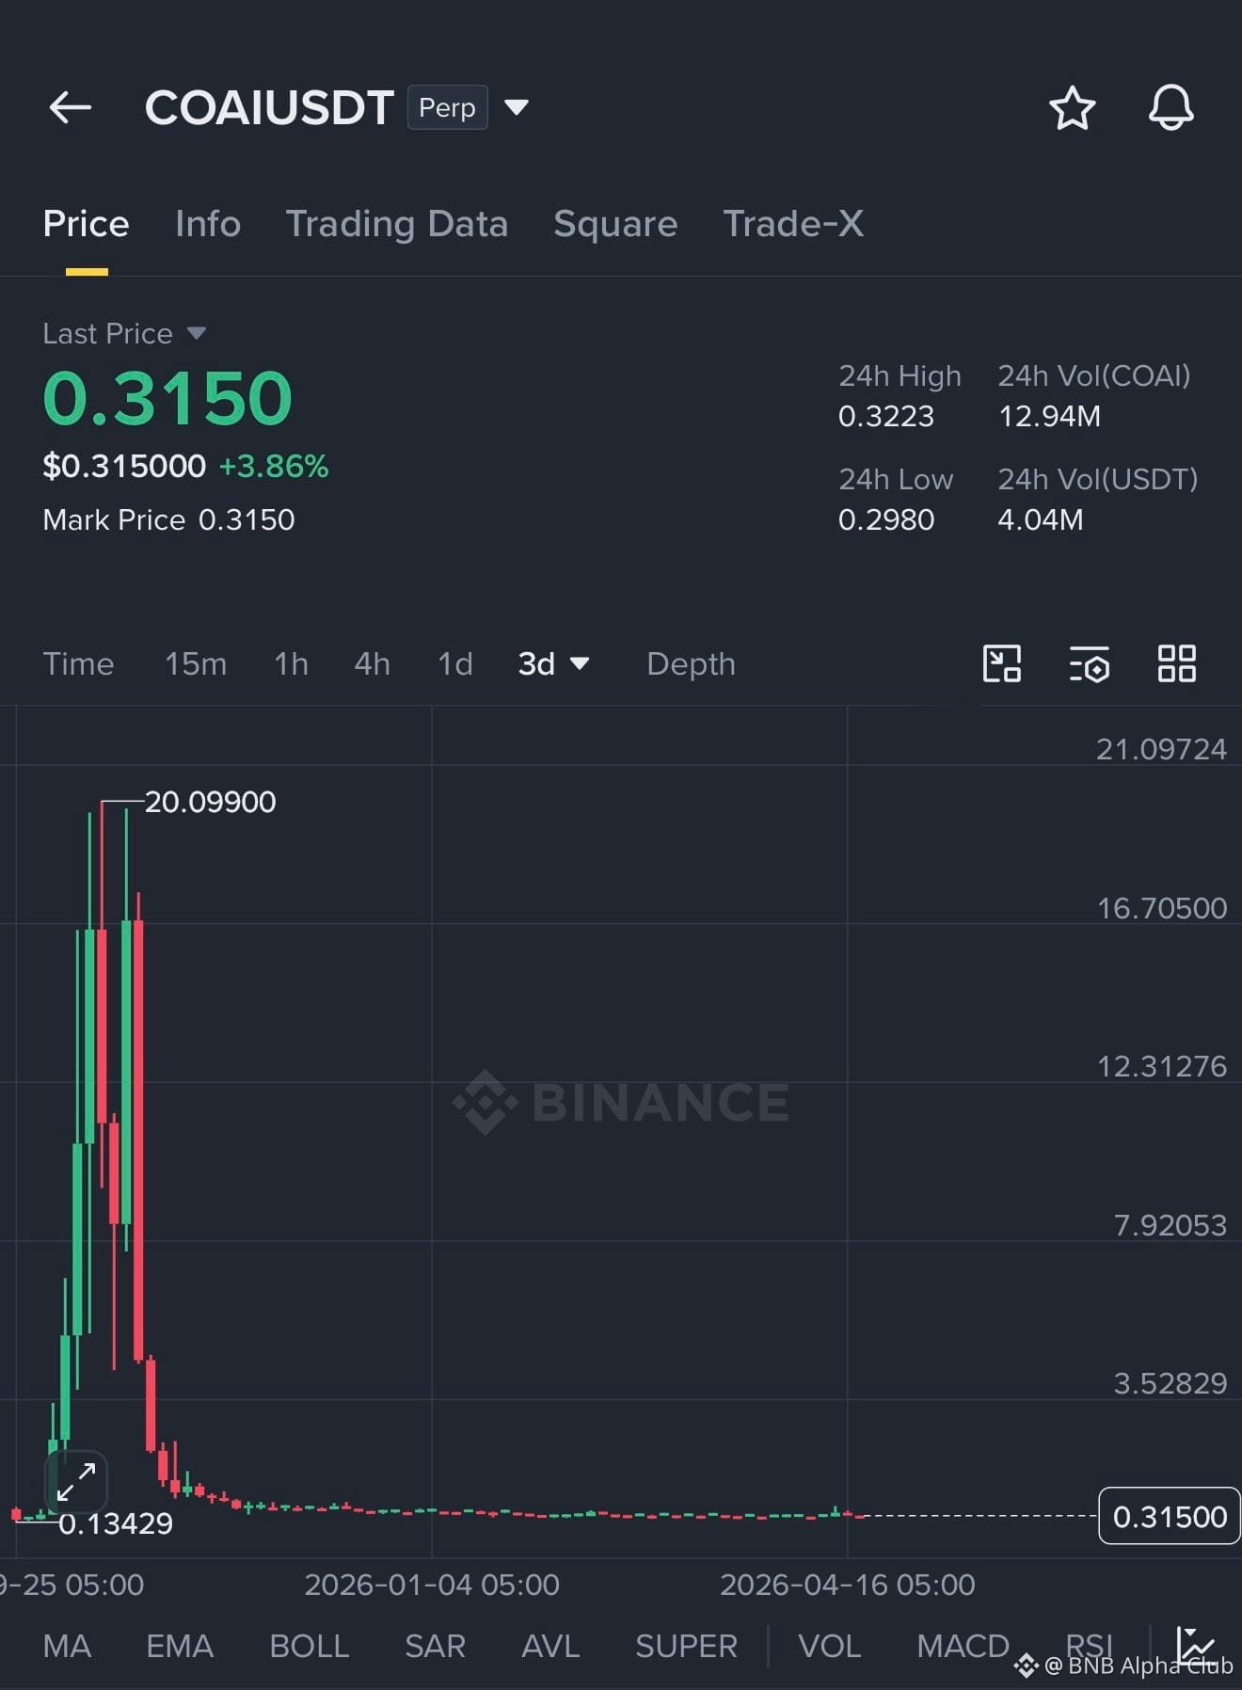Open the chart drawing tools icon

pyautogui.click(x=1001, y=663)
